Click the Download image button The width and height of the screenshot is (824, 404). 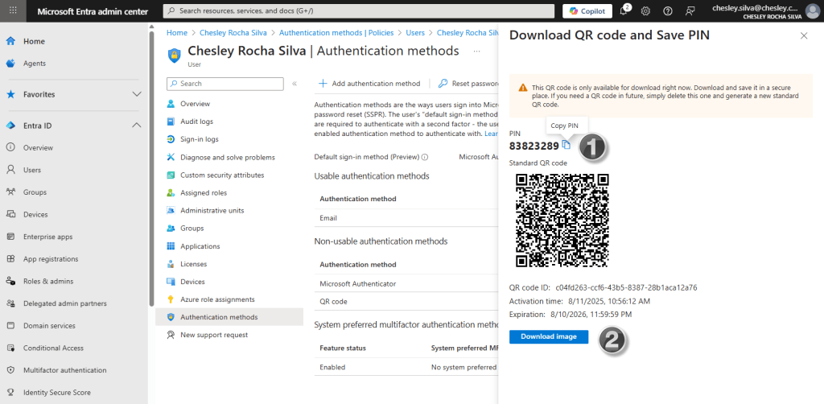(548, 336)
